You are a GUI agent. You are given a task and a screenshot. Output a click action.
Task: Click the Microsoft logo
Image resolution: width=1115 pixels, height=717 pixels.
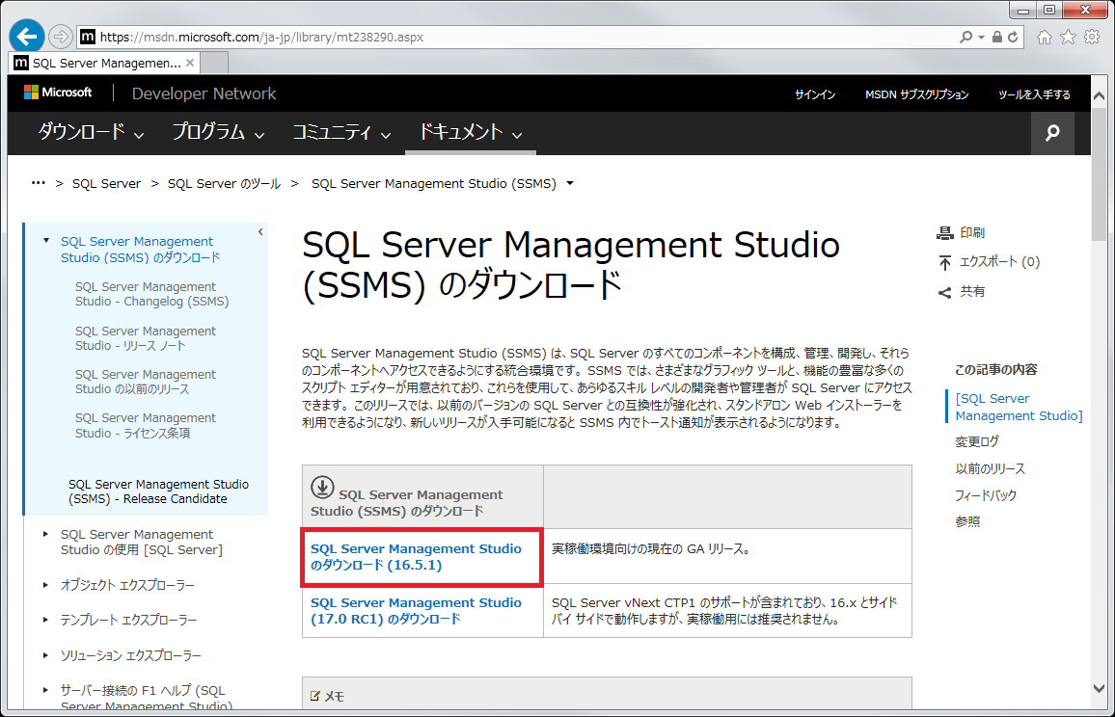pyautogui.click(x=58, y=93)
